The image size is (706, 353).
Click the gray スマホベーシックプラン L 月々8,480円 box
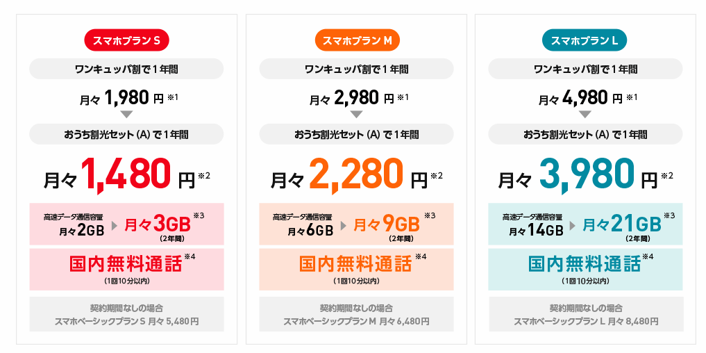tap(586, 314)
